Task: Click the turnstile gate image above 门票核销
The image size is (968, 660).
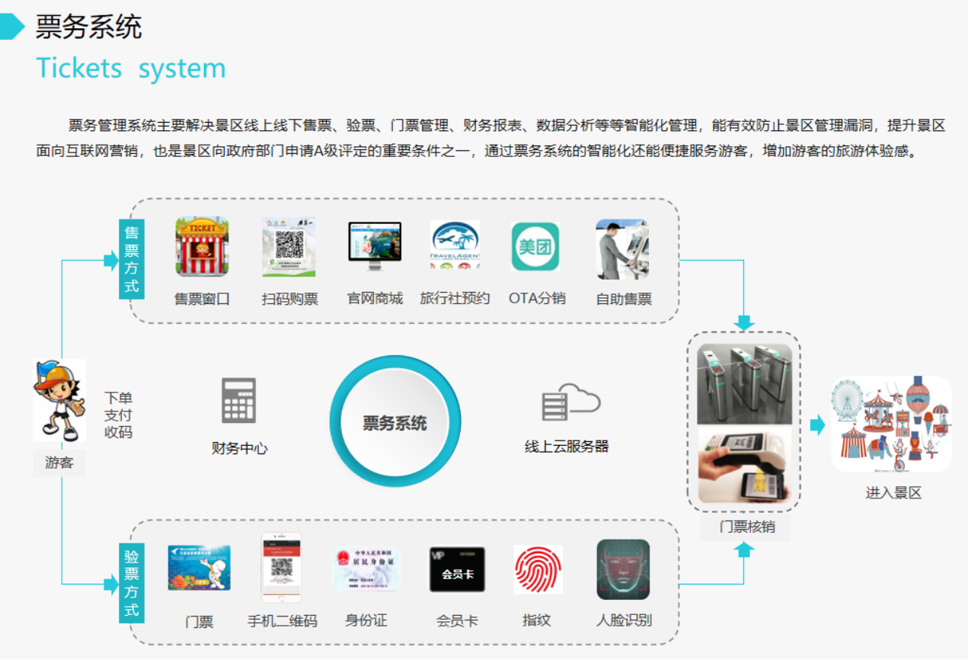Action: tap(744, 383)
